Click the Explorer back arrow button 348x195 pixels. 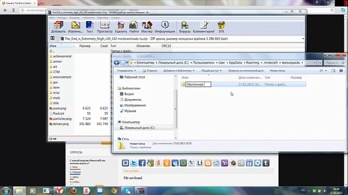click(x=116, y=63)
